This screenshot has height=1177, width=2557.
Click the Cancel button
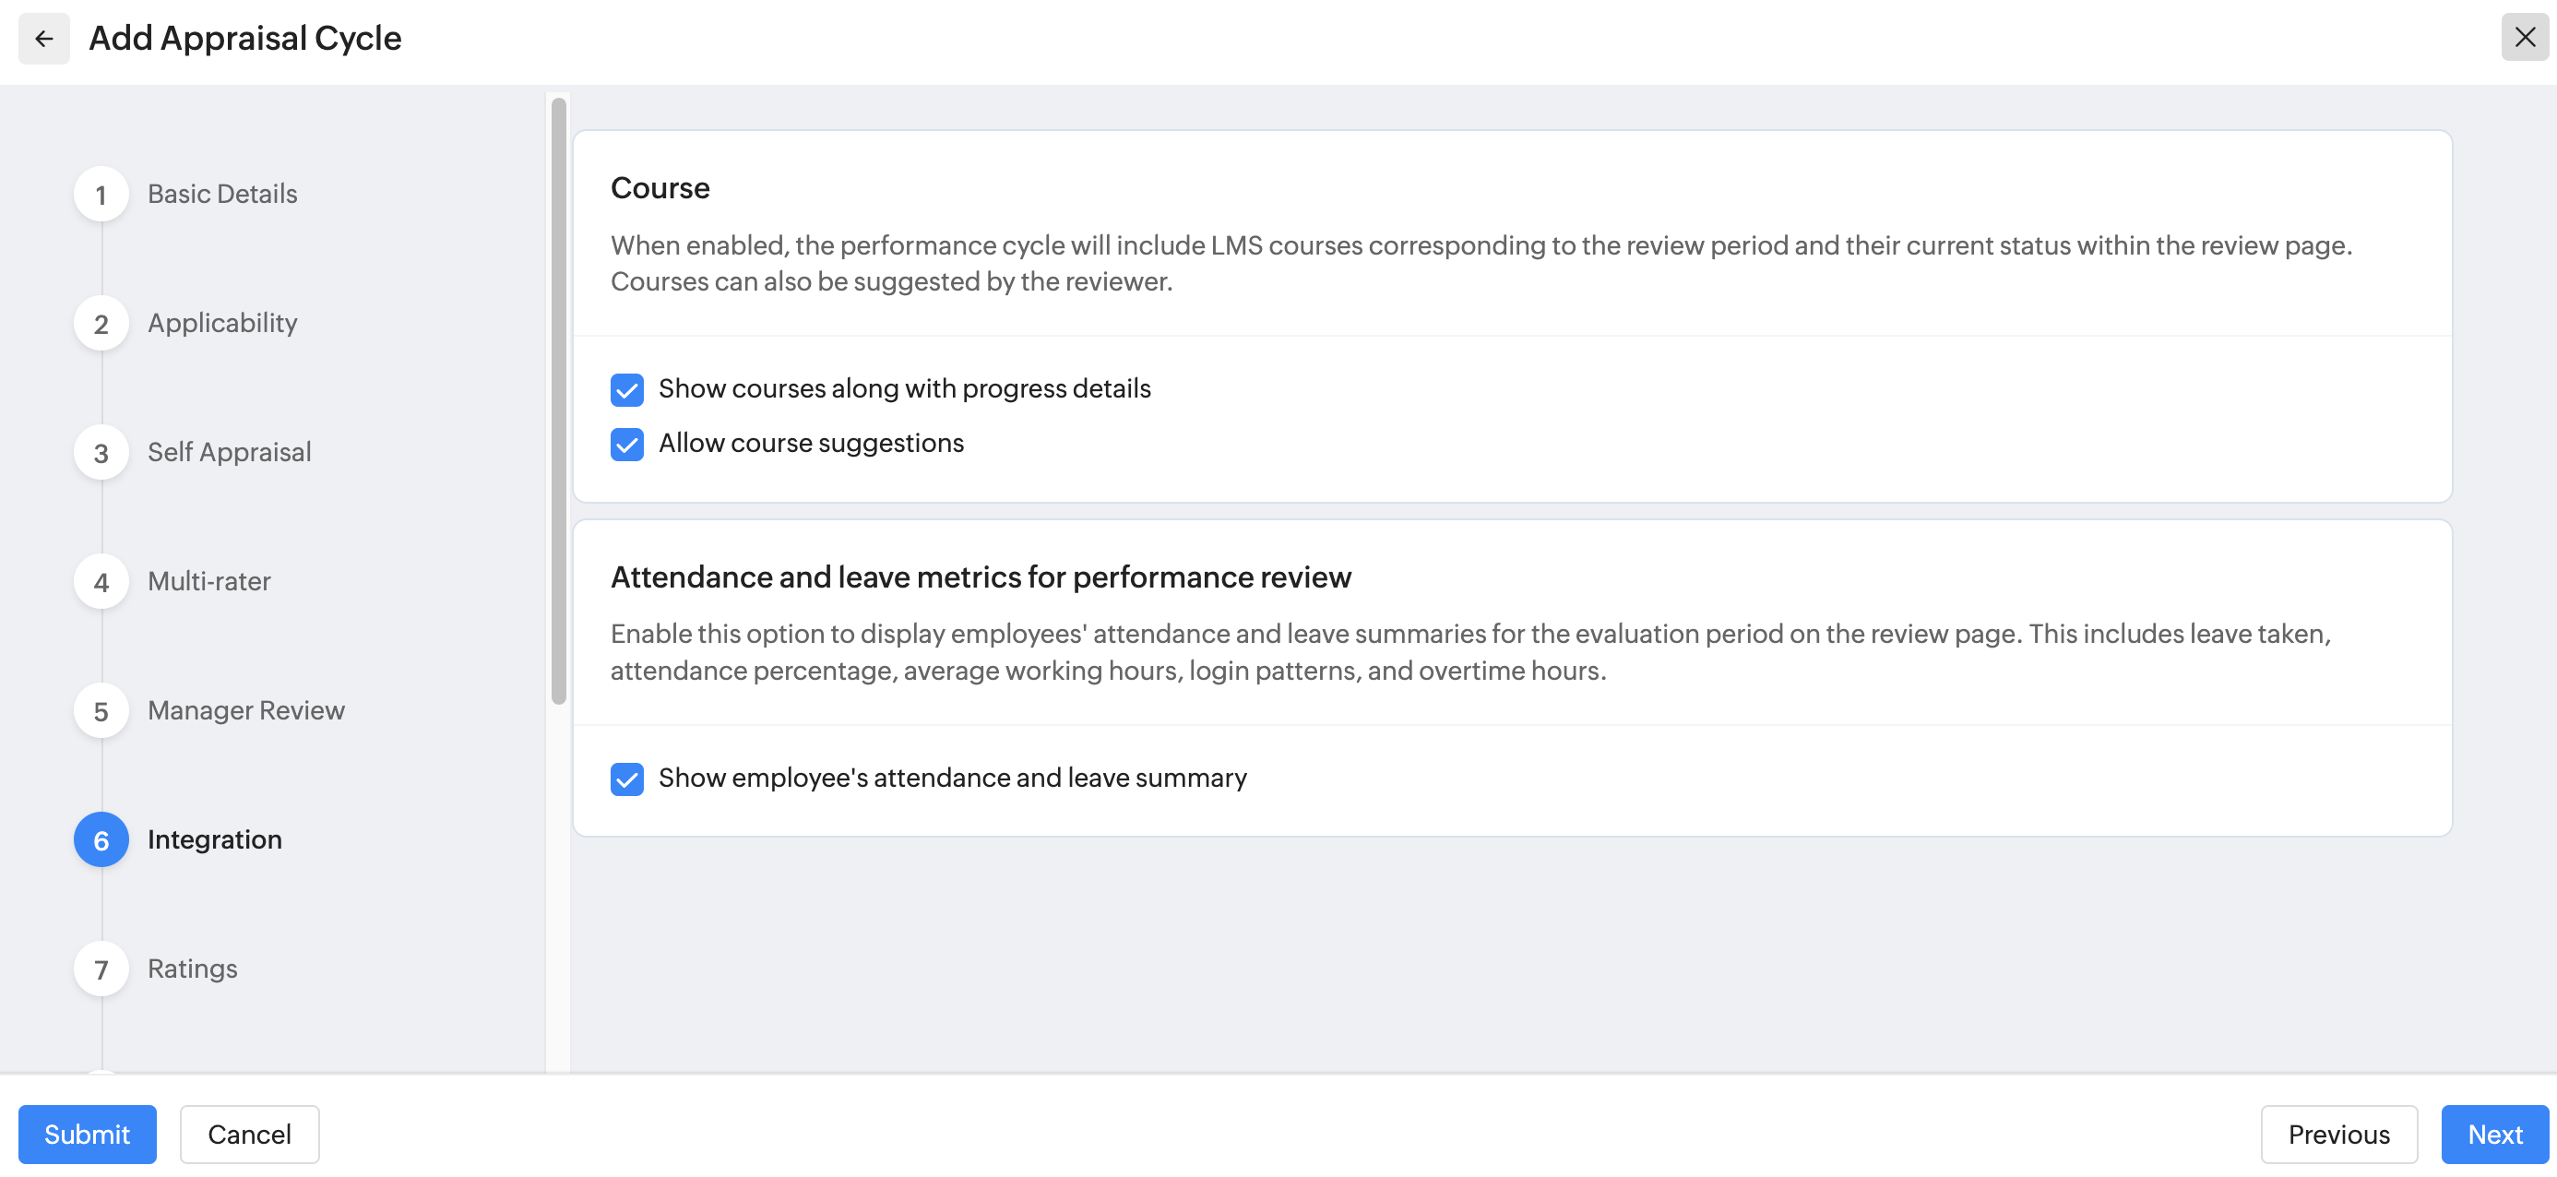(x=249, y=1134)
